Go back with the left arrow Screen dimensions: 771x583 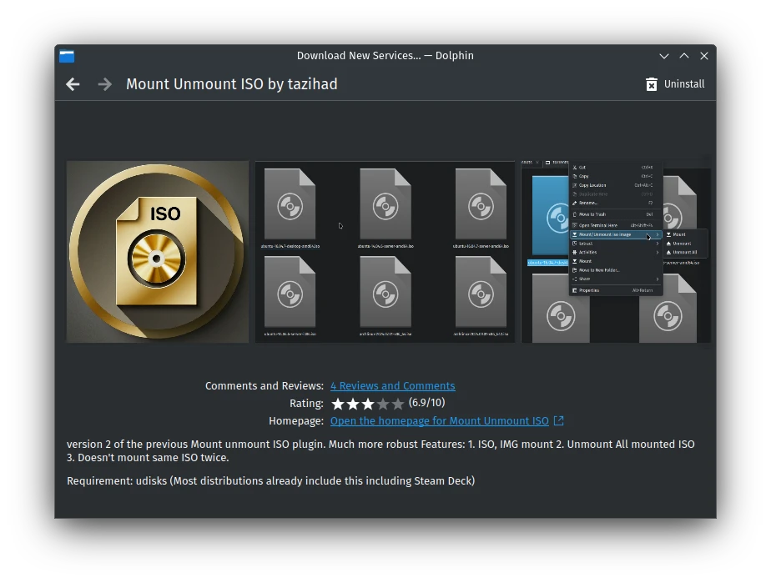point(73,84)
